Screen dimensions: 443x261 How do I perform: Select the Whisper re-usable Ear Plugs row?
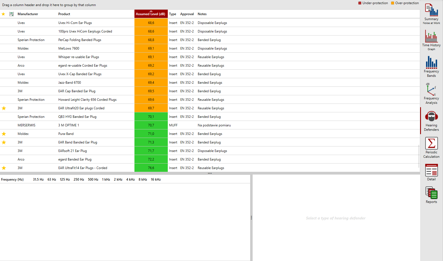(x=210, y=57)
